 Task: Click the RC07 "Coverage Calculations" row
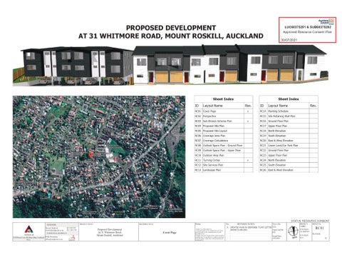click(224, 141)
